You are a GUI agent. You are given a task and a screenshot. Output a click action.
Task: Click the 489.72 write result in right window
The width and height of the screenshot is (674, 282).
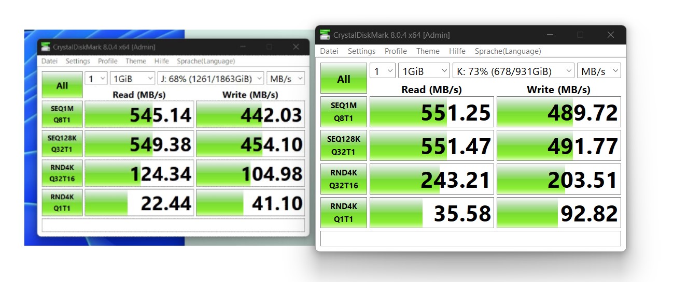[x=559, y=112]
